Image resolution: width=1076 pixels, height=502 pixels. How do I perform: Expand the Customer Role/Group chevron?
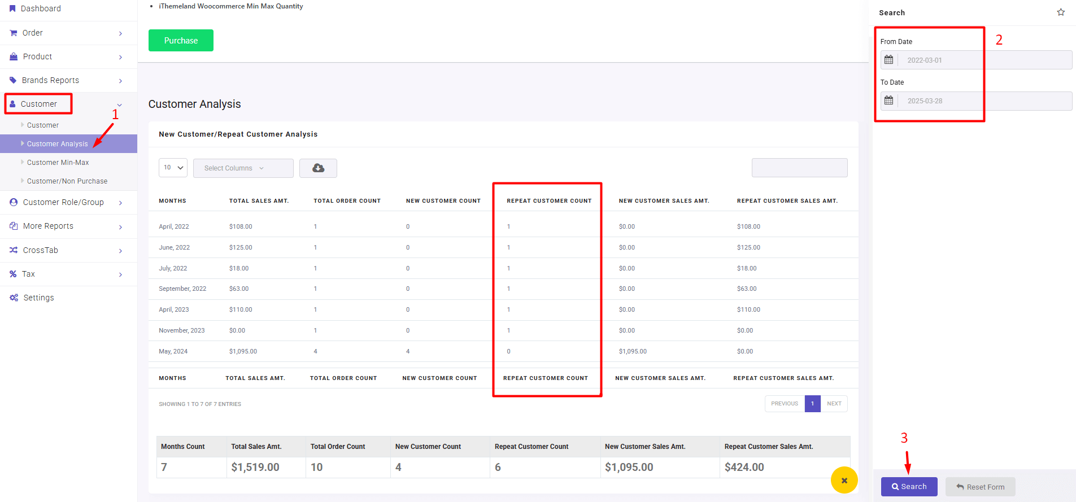point(120,203)
